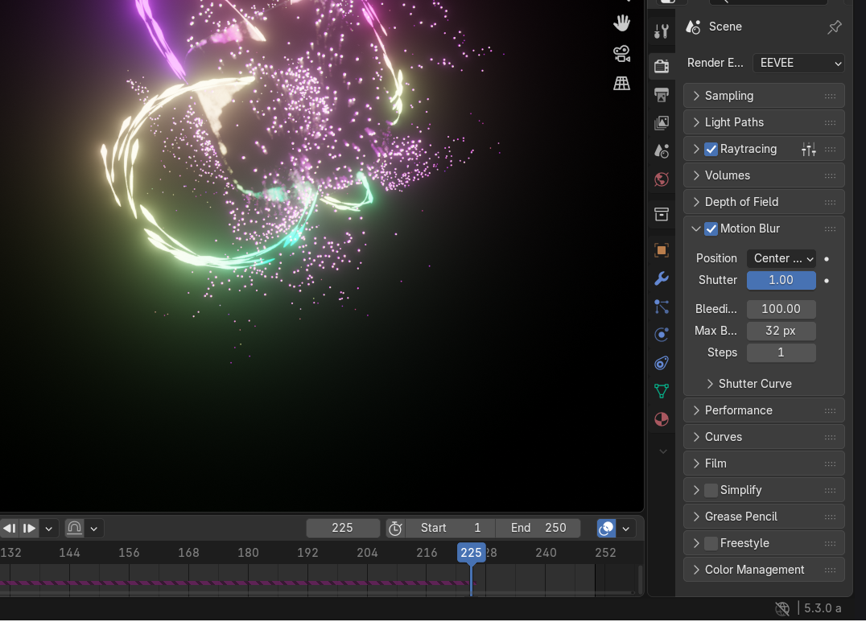Click the left-pointing keyframe jump button
The image size is (866, 622).
(x=10, y=529)
